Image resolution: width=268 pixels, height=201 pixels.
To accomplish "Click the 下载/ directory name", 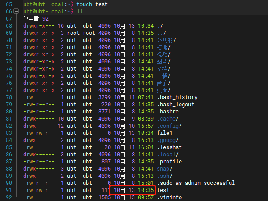I will coord(163,76).
